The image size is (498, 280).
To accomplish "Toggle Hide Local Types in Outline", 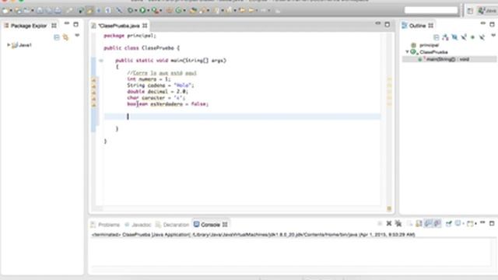I will coord(482,37).
